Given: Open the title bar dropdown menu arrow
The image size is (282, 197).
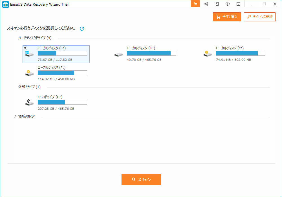Looking at the screenshot, I should 238,4.
